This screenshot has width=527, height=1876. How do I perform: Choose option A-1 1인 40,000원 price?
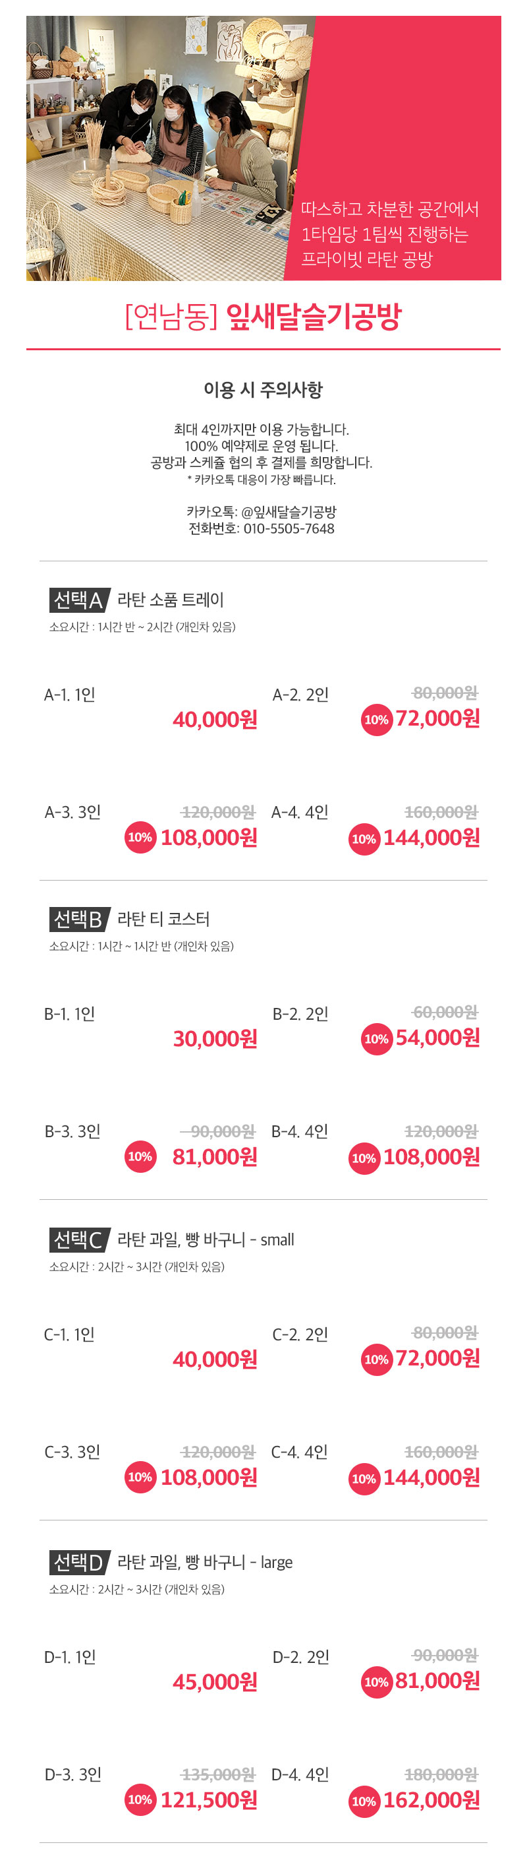point(215,720)
